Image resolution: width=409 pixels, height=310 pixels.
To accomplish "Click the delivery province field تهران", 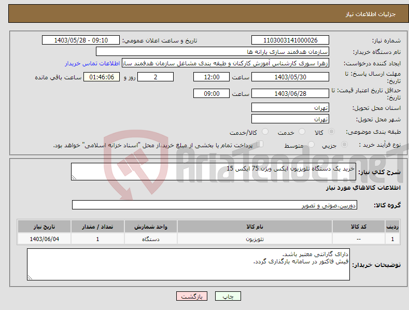I will pyautogui.click(x=290, y=107).
